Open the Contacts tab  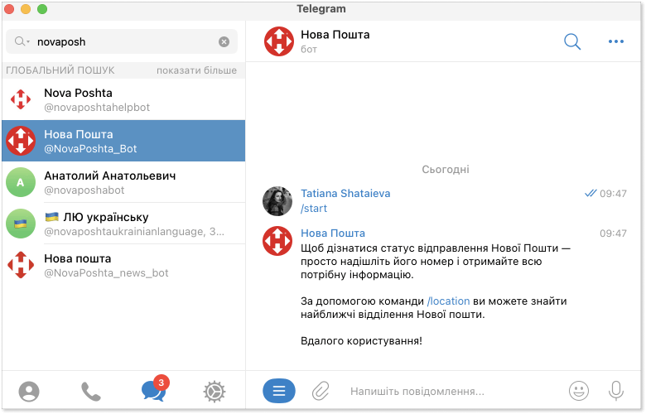pyautogui.click(x=29, y=392)
